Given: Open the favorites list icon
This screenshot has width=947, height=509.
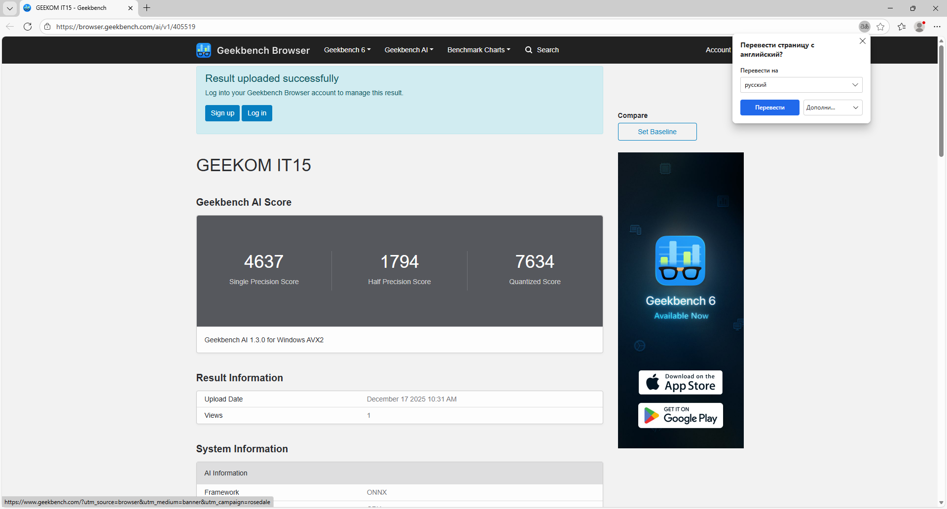Looking at the screenshot, I should (902, 27).
